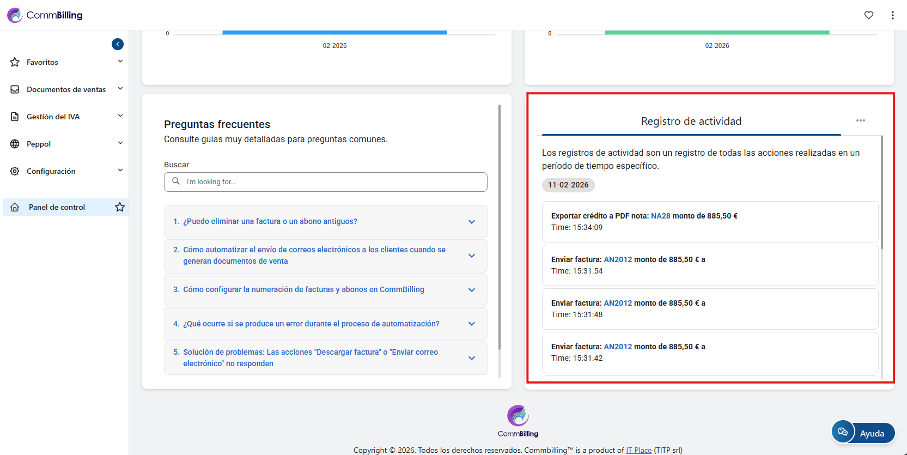This screenshot has height=455, width=907.
Task: Expand FAQ about eliminating old invoice
Action: click(325, 221)
